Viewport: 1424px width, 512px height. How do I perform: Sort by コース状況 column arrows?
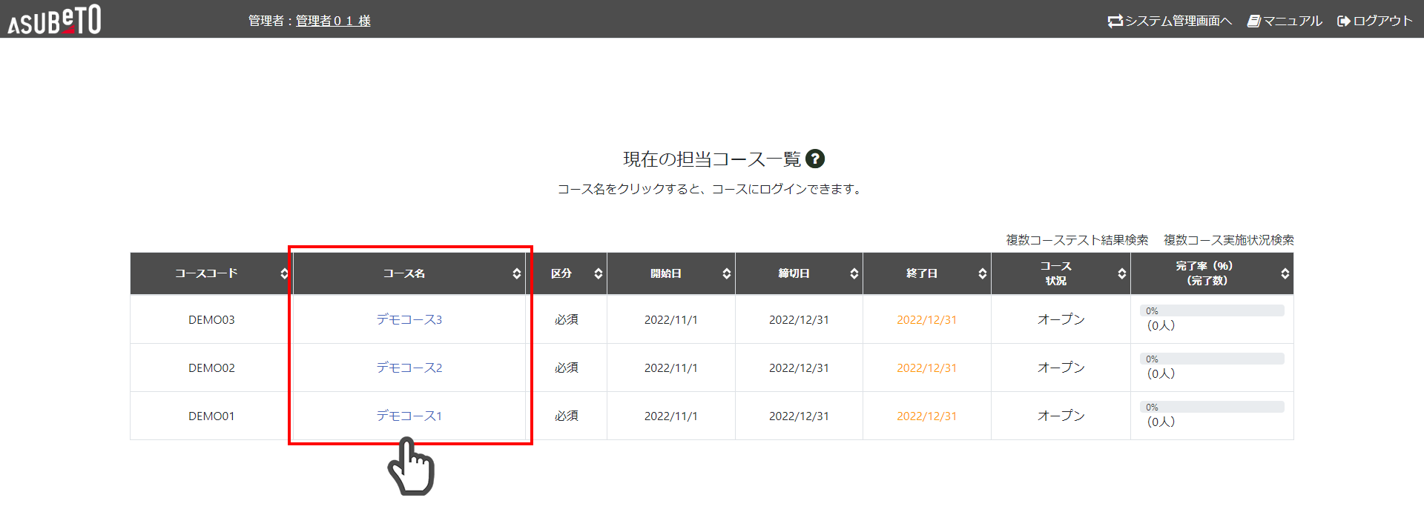[x=1121, y=274]
